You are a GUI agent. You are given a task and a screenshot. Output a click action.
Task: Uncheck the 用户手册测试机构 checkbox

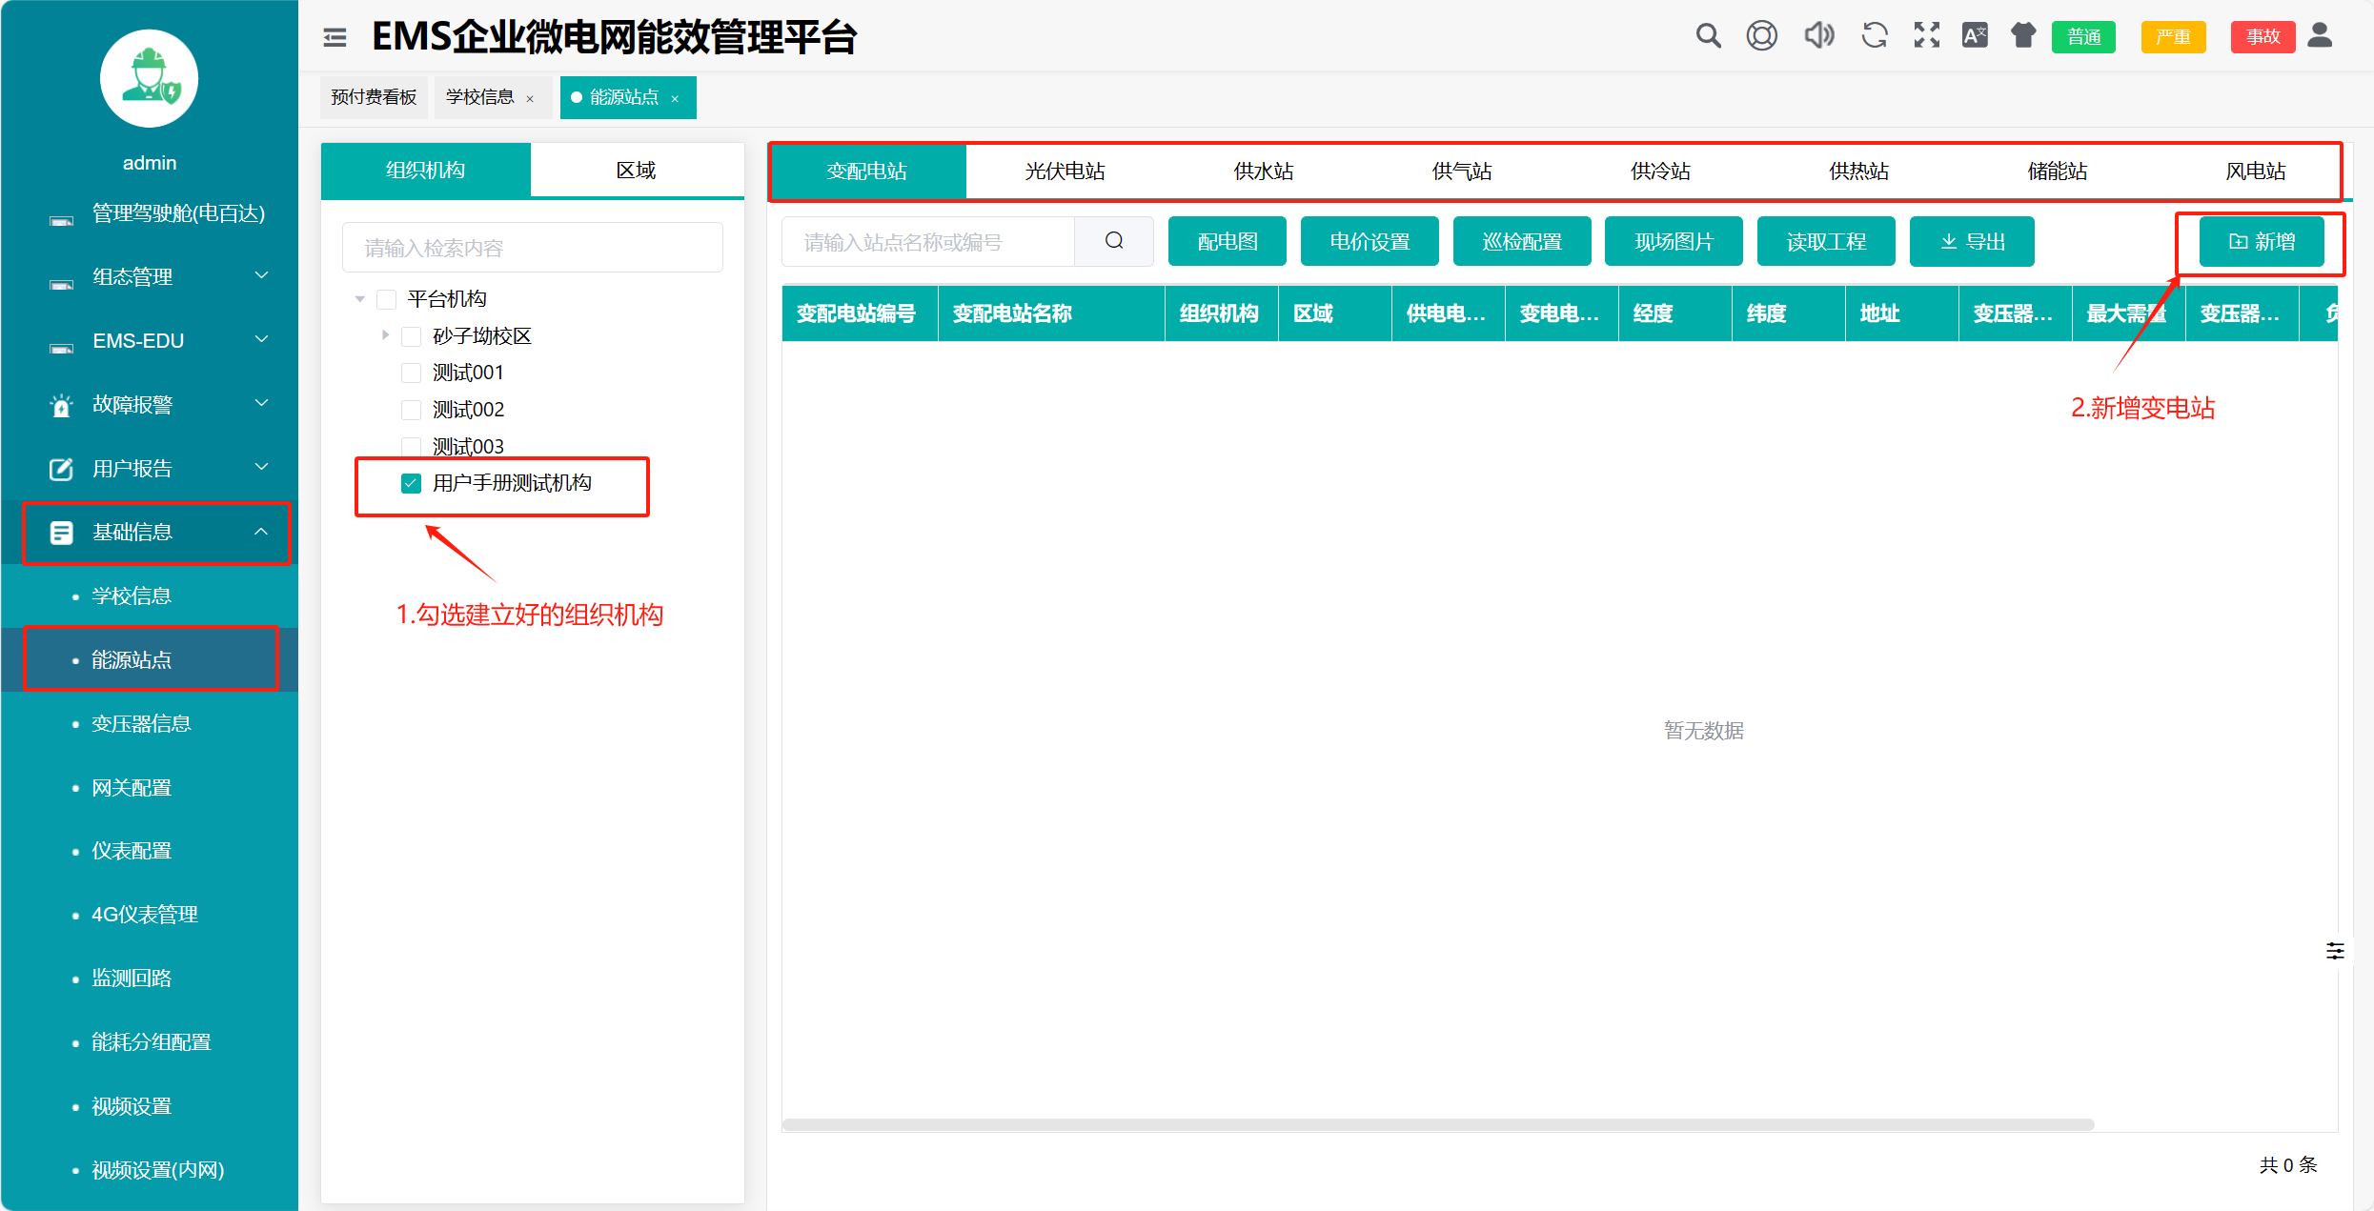tap(411, 483)
